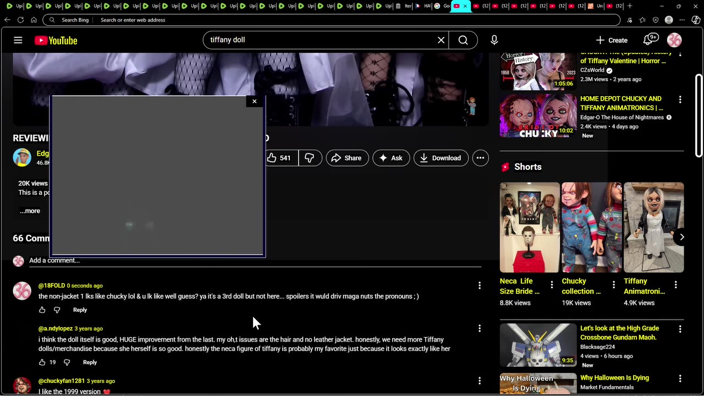Go to the YouTube home logo
704x396 pixels.
(56, 40)
